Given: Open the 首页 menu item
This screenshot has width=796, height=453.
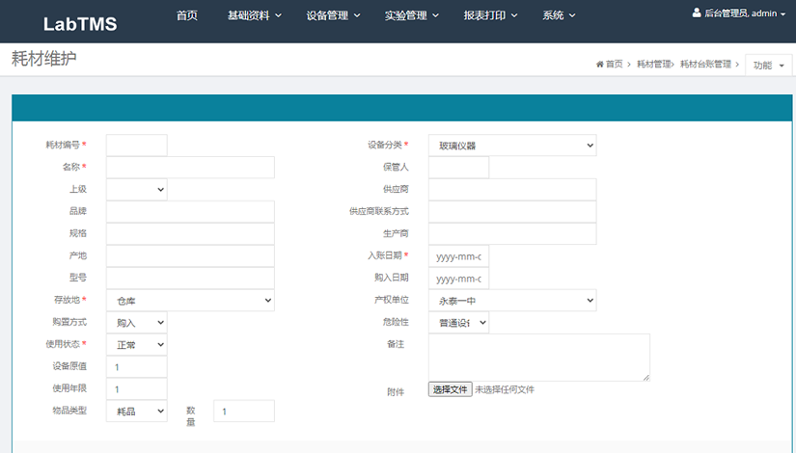Looking at the screenshot, I should (x=187, y=15).
